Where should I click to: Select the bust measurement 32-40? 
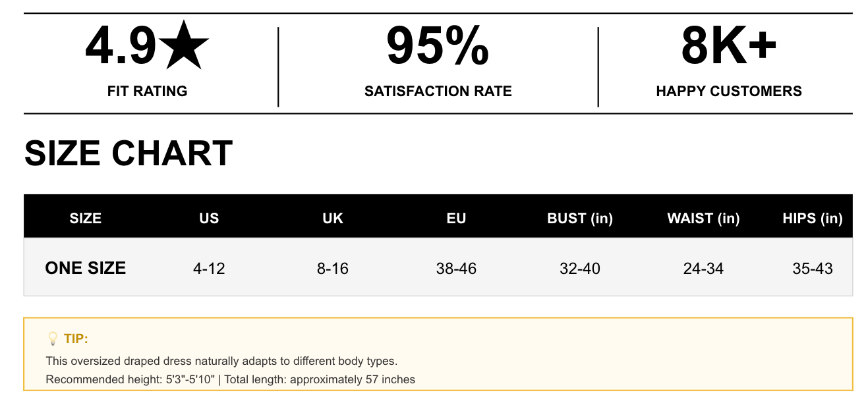tap(580, 269)
